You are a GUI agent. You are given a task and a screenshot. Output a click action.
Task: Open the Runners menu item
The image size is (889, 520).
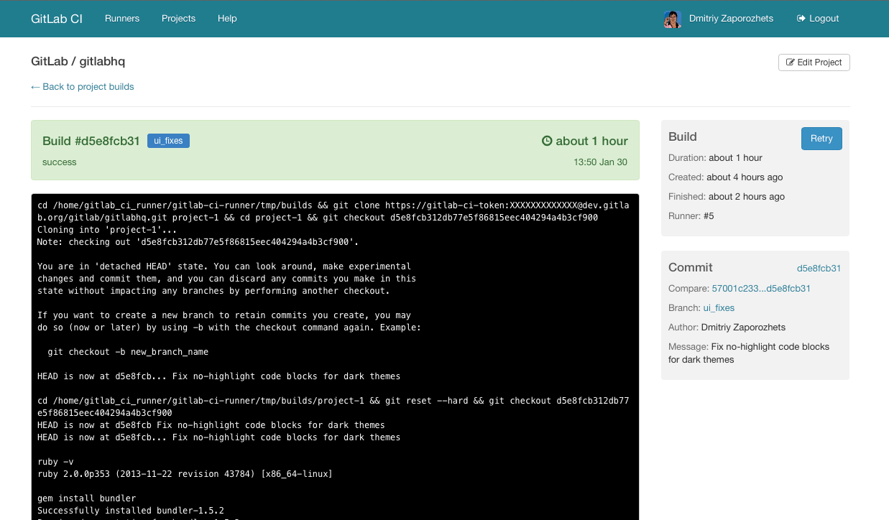(122, 19)
